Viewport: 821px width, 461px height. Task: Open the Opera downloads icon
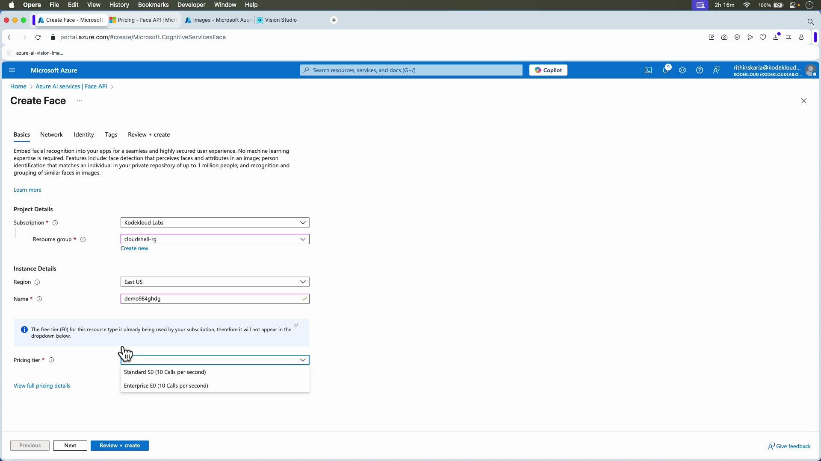(776, 37)
